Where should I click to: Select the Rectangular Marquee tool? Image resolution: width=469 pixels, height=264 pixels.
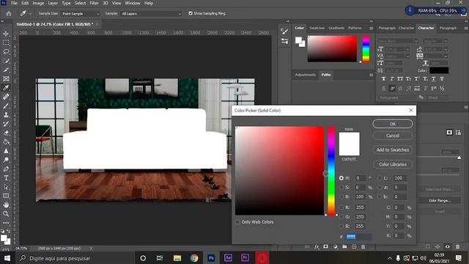click(6, 43)
